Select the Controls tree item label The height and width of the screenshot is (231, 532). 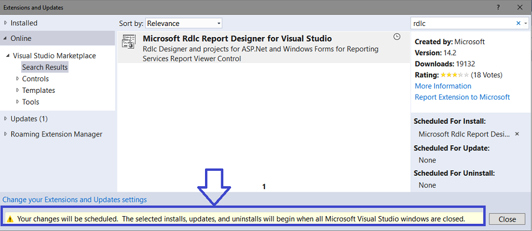click(x=35, y=79)
